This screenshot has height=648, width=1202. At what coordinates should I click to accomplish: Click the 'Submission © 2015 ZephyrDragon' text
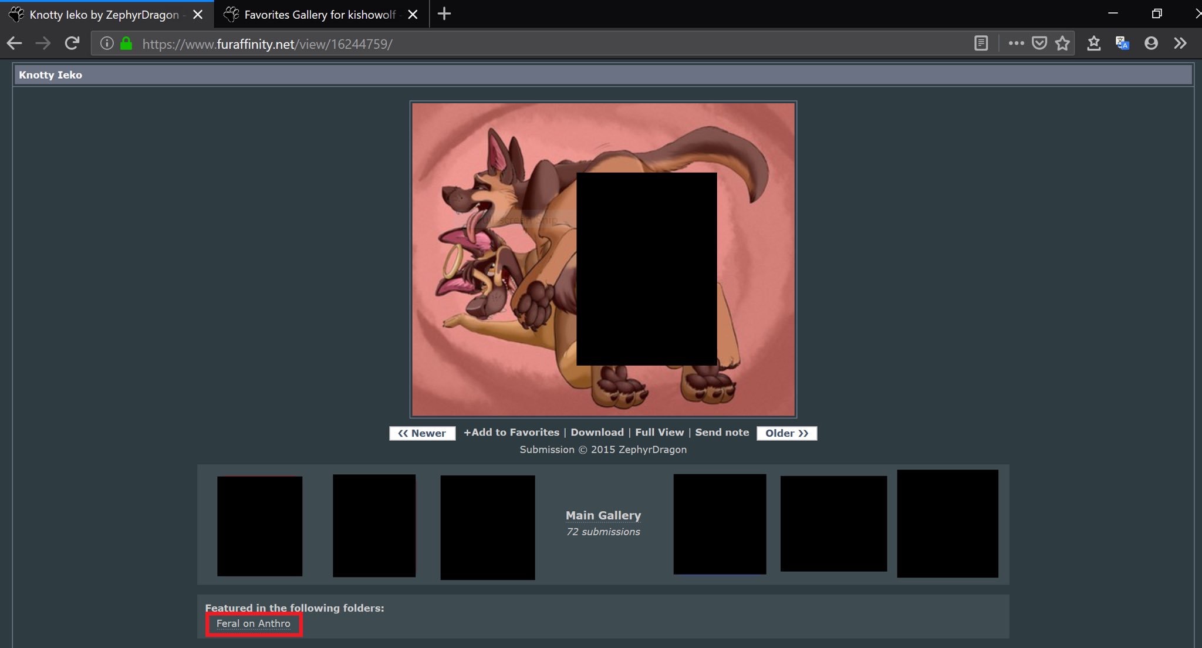[603, 450]
